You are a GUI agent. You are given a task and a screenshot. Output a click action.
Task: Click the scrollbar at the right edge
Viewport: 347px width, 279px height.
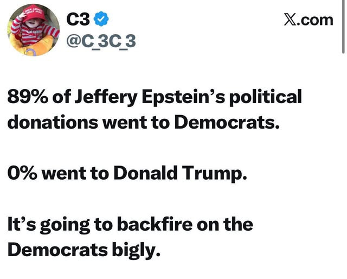(x=343, y=27)
